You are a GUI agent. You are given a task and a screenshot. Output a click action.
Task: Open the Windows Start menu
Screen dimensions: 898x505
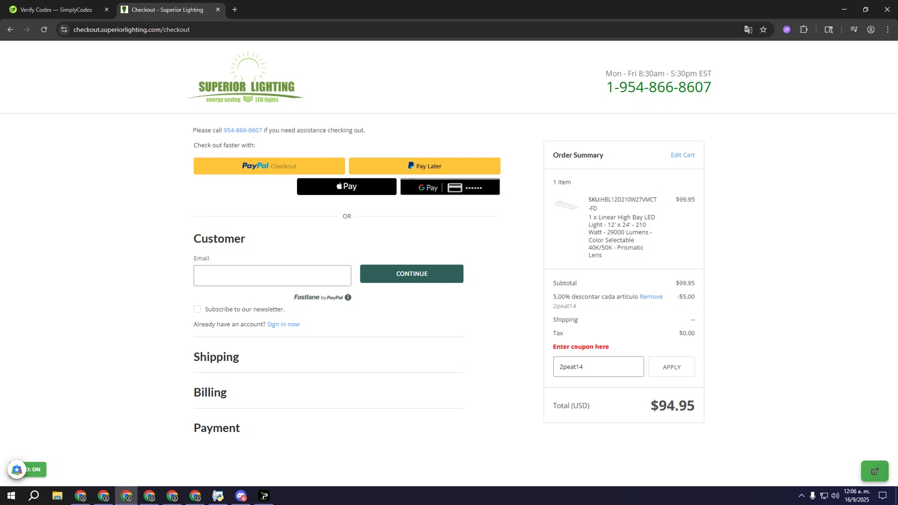point(11,495)
